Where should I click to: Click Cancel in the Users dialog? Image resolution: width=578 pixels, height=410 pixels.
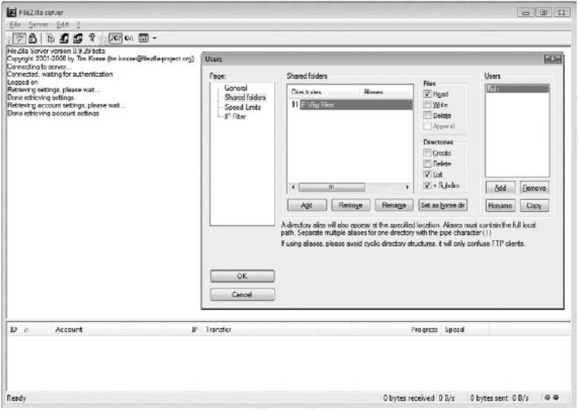tap(242, 294)
